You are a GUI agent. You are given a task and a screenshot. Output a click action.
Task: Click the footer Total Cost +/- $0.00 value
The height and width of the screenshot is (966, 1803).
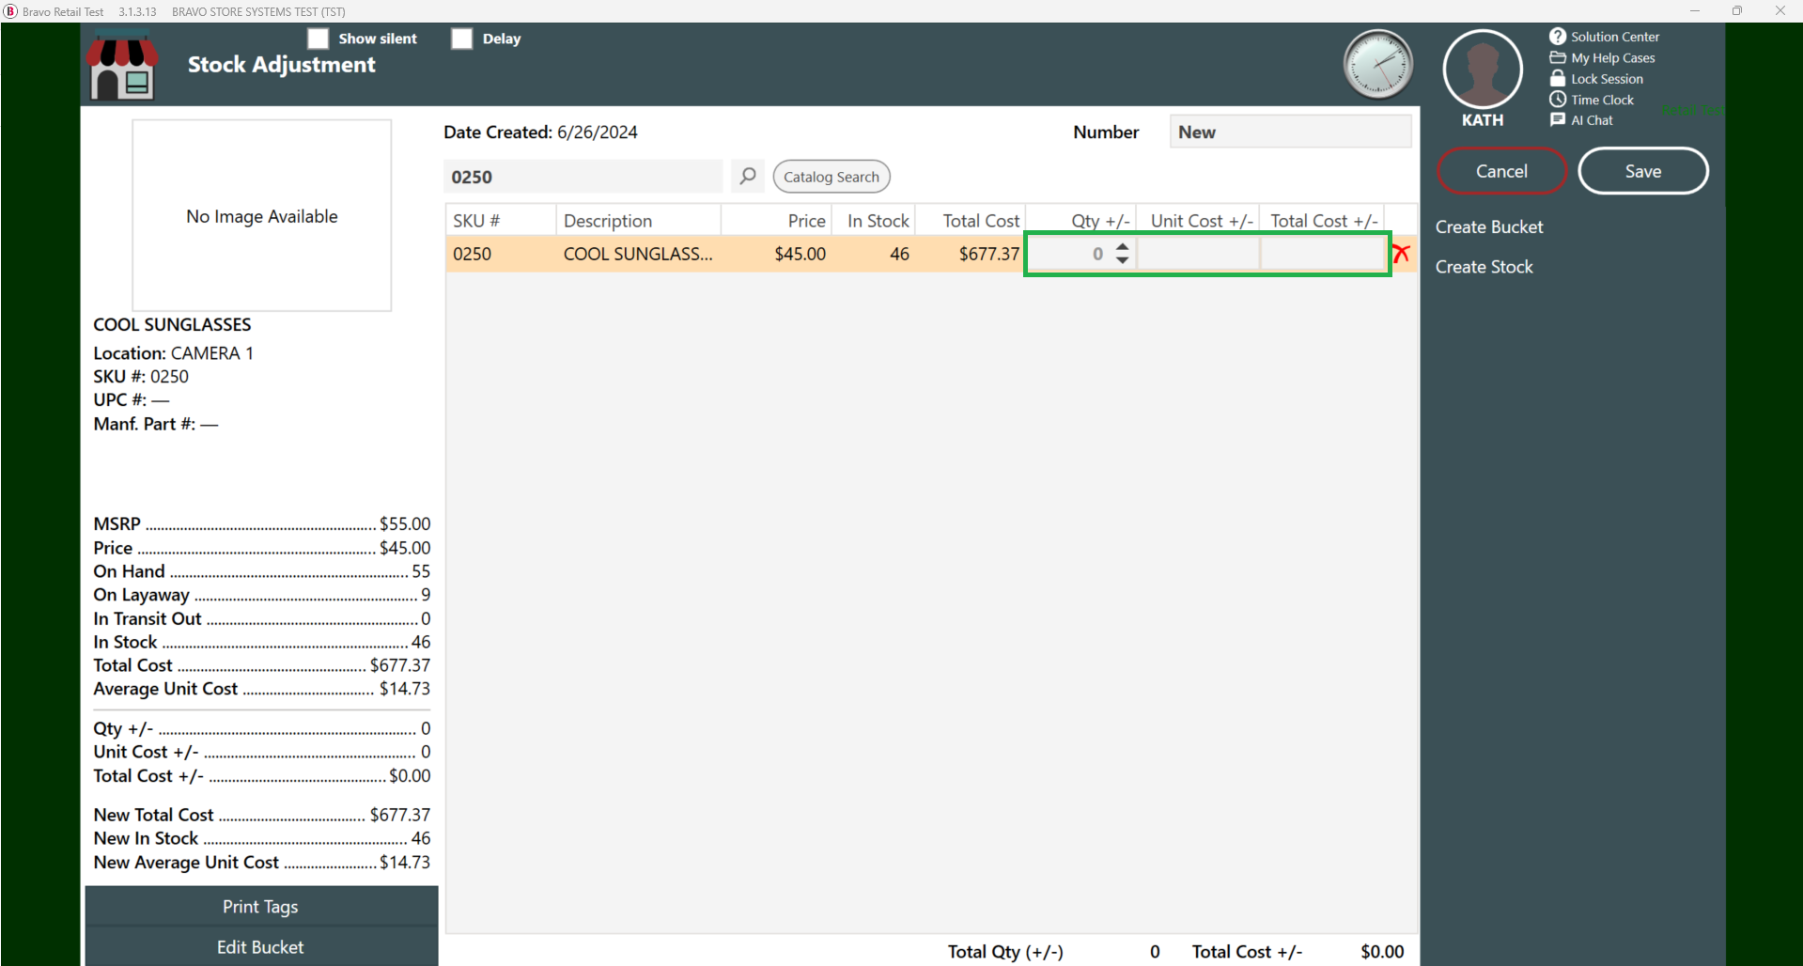pyautogui.click(x=1382, y=952)
